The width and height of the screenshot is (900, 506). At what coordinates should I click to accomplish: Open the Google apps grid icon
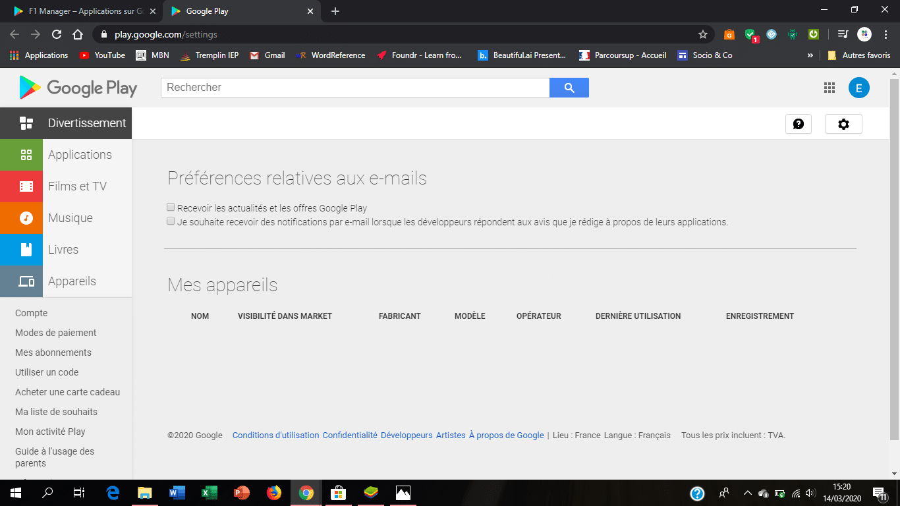830,88
